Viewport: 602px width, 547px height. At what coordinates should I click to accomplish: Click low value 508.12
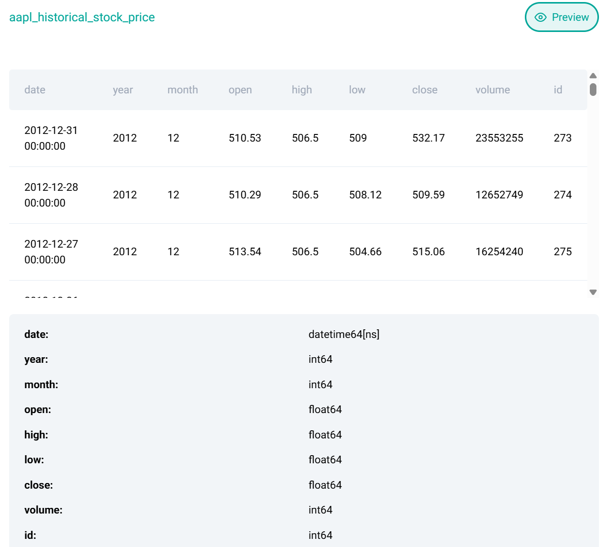pos(365,195)
